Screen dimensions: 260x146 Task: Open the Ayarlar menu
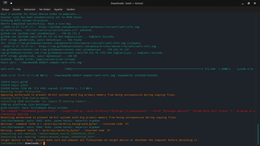(58, 9)
